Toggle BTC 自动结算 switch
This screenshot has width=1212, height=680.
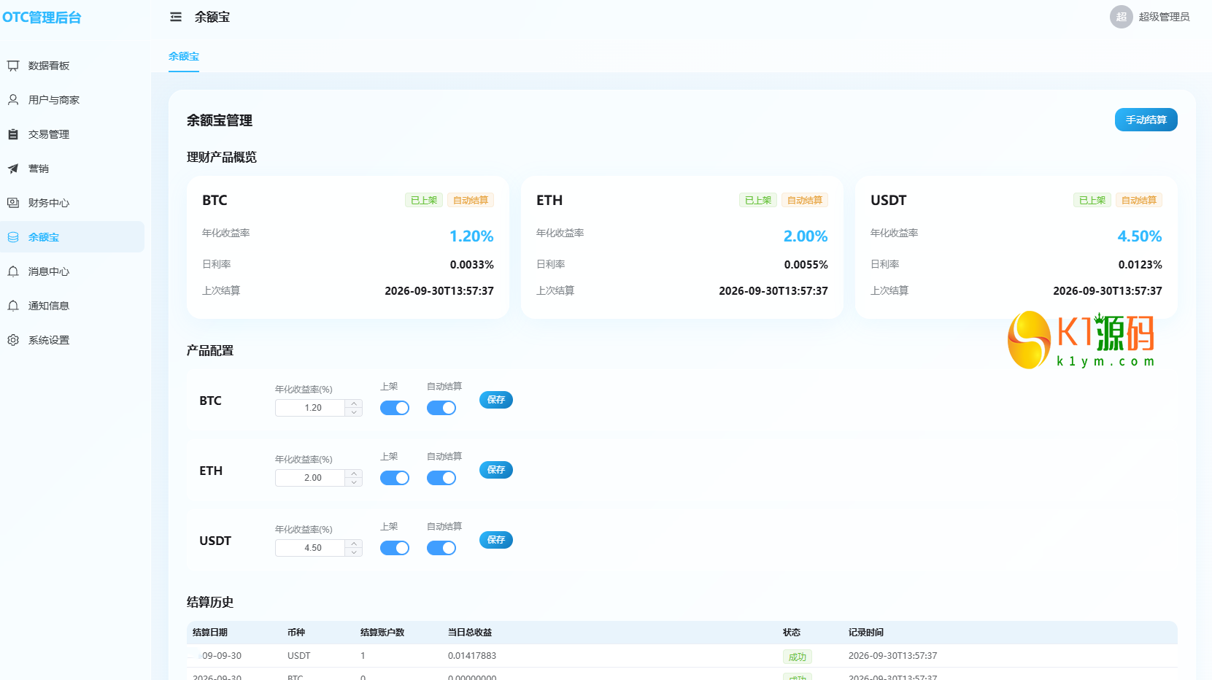pyautogui.click(x=441, y=408)
